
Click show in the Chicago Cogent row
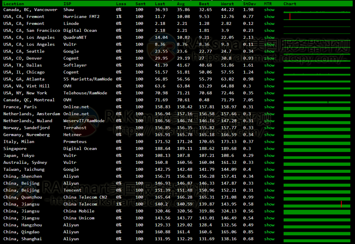point(269,72)
